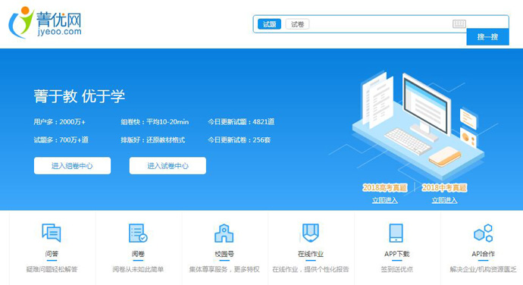Focus the search input field

point(381,24)
